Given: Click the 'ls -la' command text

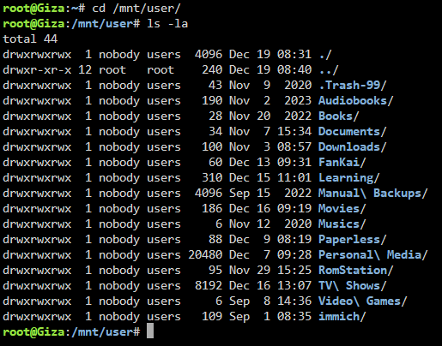Looking at the screenshot, I should tap(167, 24).
